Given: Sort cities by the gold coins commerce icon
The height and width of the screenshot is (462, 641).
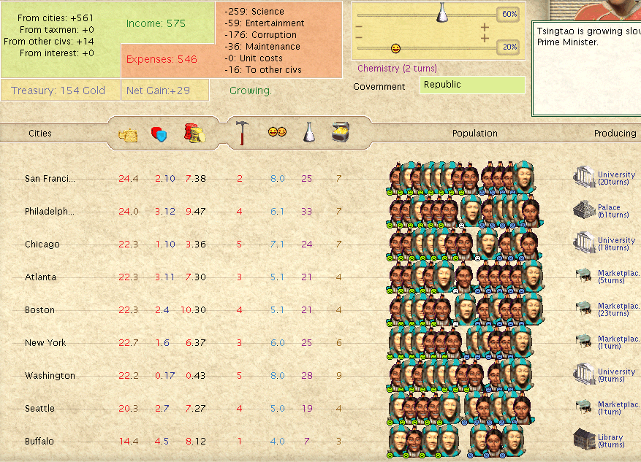Looking at the screenshot, I should (194, 133).
